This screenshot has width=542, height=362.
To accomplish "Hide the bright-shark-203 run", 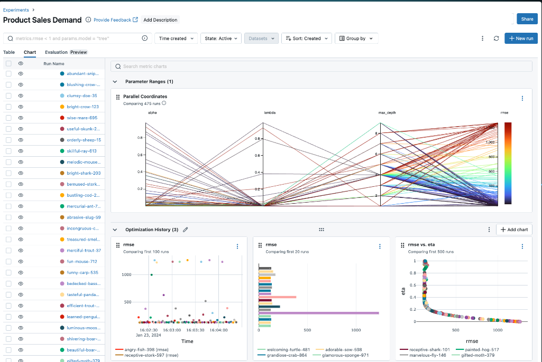I will (x=21, y=173).
